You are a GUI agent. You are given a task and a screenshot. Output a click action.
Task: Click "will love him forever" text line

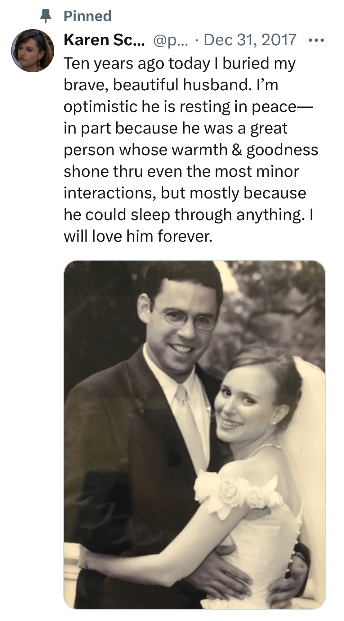[138, 236]
